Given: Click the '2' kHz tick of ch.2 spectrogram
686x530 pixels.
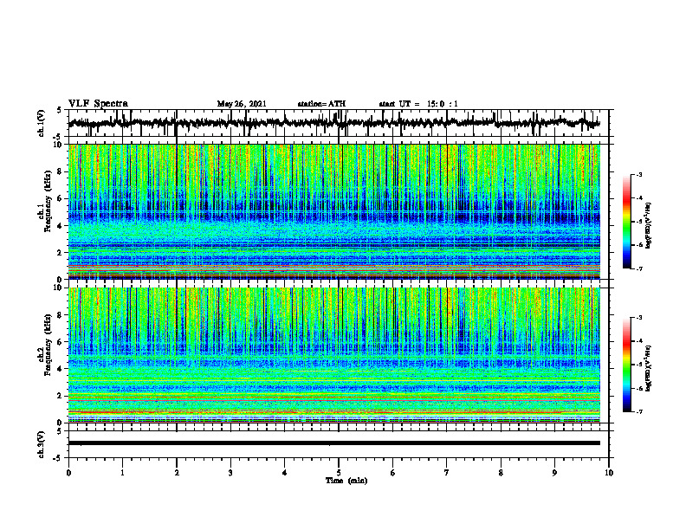Looking at the screenshot, I should tap(61, 396).
